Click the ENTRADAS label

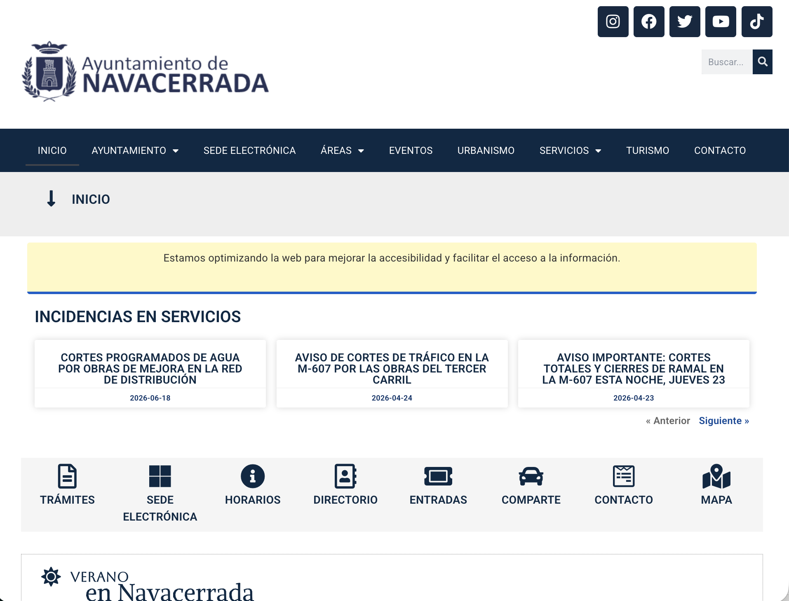tap(438, 500)
